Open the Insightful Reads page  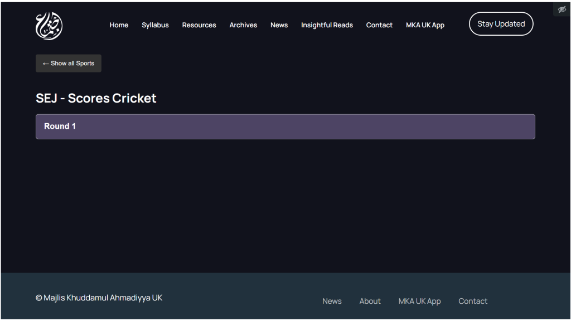pyautogui.click(x=327, y=25)
